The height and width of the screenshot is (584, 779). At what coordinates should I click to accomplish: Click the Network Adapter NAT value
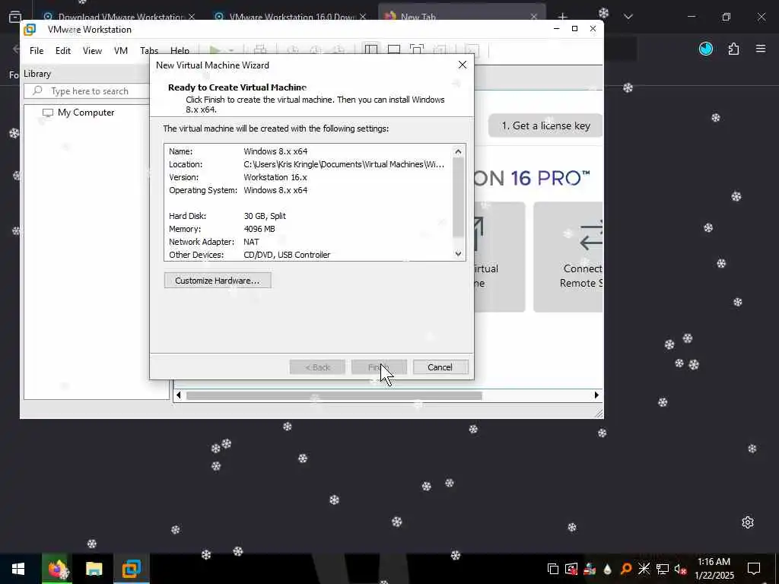(x=251, y=242)
